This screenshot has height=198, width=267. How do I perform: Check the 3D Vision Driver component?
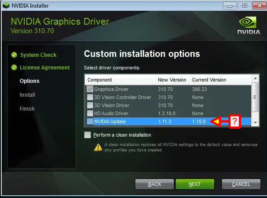click(90, 105)
